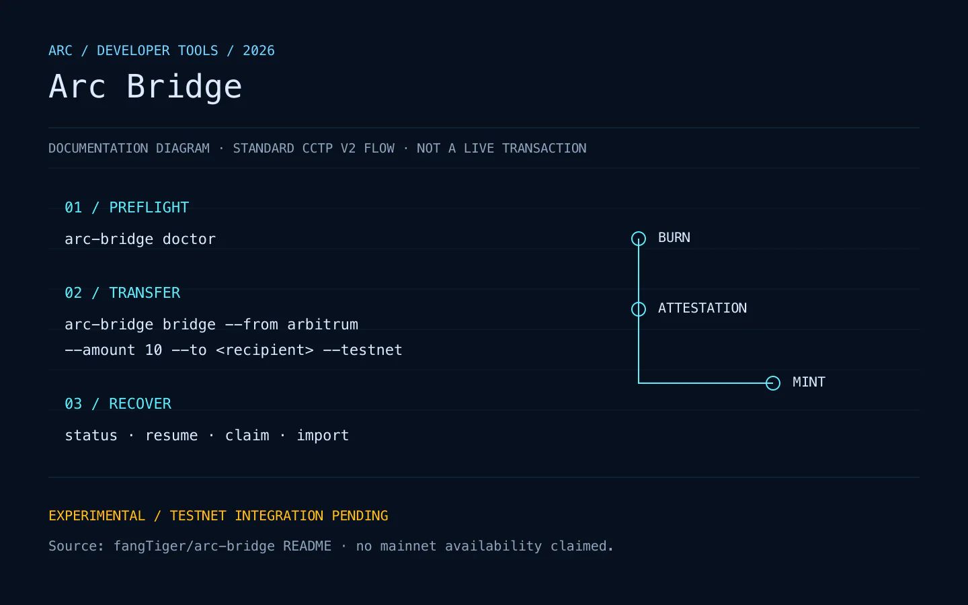Viewport: 968px width, 605px height.
Task: Click the Source: fangTiger/arc-bridge README line
Action: click(x=331, y=547)
